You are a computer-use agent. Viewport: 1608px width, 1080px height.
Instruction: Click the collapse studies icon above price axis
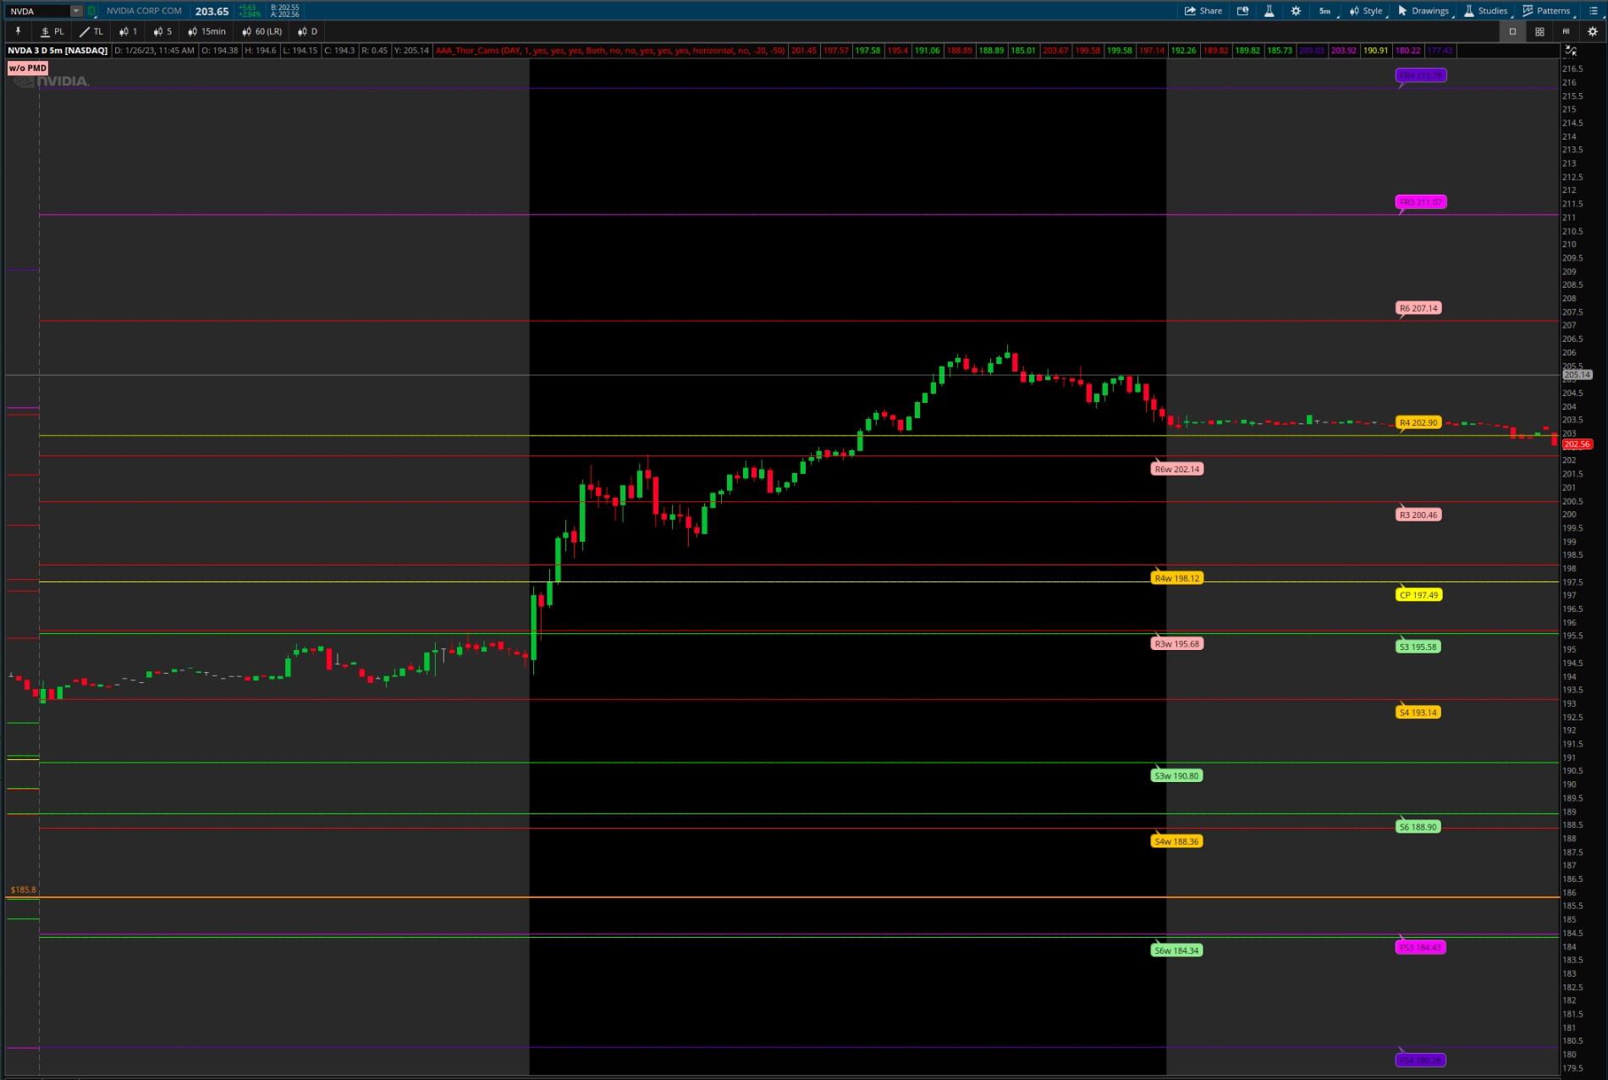(x=1569, y=51)
